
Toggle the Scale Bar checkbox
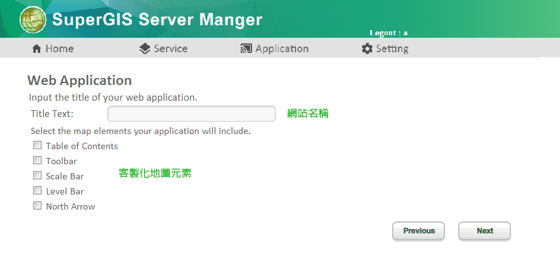click(38, 176)
